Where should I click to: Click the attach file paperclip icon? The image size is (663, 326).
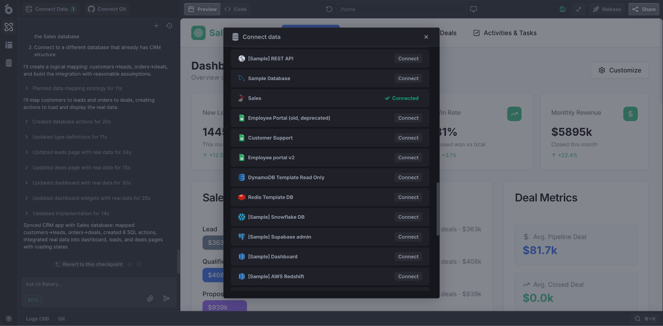click(x=150, y=298)
